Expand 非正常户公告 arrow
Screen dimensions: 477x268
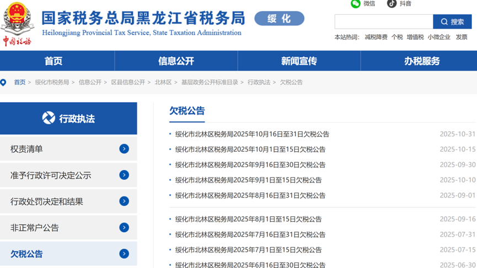tap(124, 228)
